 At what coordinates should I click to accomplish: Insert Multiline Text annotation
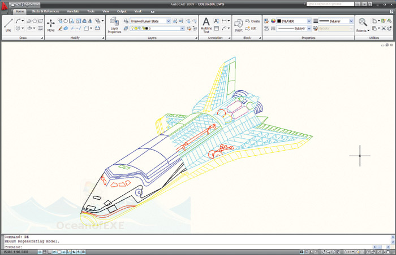point(206,25)
